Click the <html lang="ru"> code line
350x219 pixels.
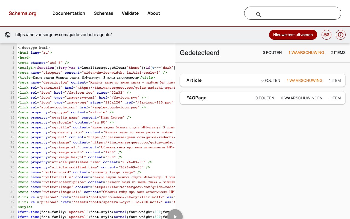[x=35, y=53]
